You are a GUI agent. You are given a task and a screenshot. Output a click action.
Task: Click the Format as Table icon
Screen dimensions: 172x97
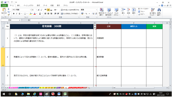(x=109, y=12)
